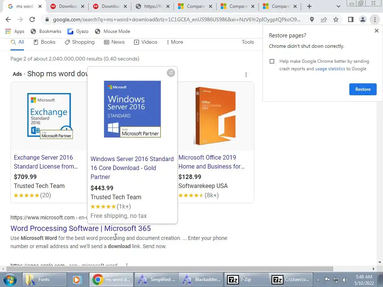Click the Free shipping, no tax text

click(119, 216)
